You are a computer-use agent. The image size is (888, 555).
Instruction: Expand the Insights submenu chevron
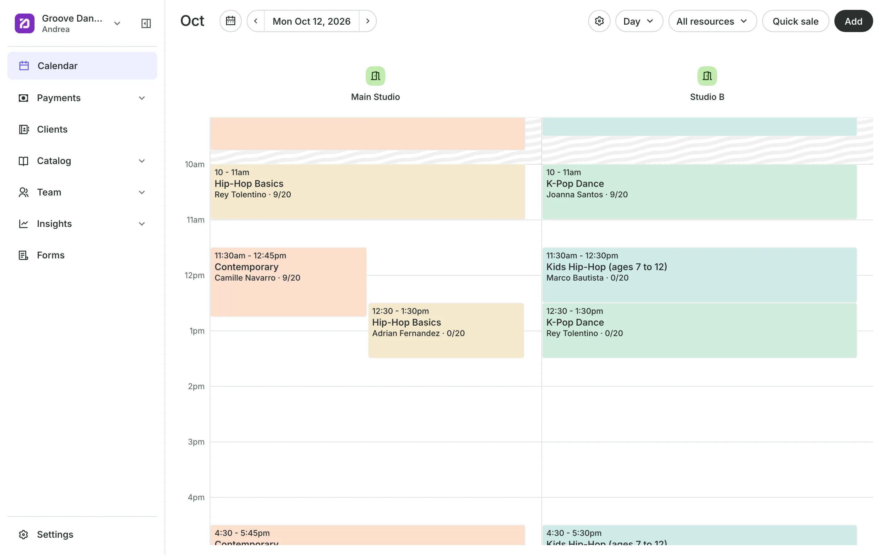(x=142, y=224)
